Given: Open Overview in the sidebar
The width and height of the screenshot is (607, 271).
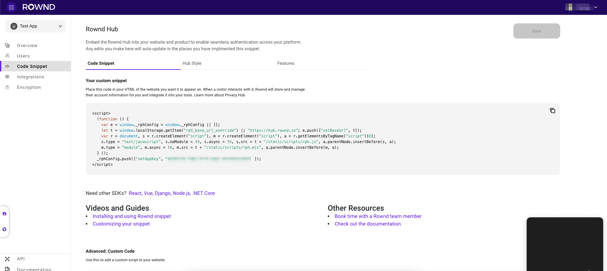Looking at the screenshot, I should point(35,45).
